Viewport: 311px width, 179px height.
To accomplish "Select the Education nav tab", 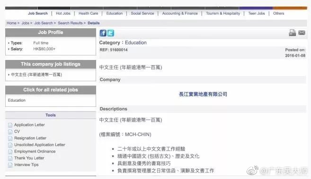I will pyautogui.click(x=115, y=13).
